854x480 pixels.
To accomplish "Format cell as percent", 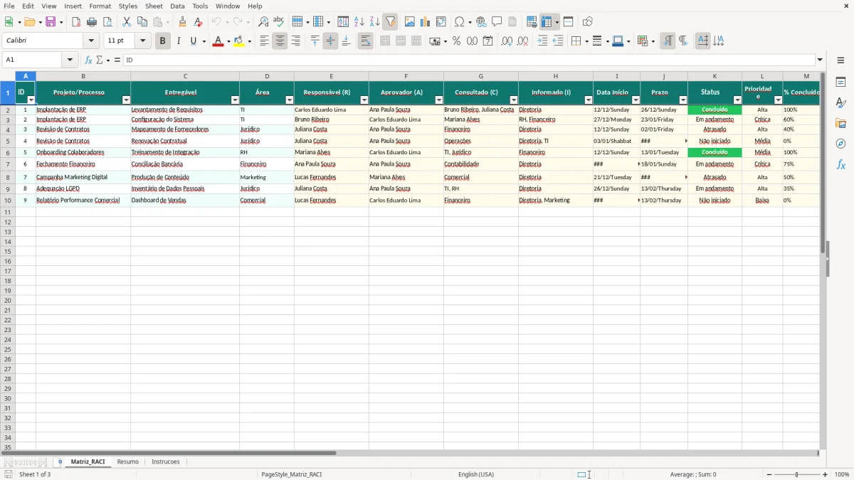I will (x=457, y=41).
